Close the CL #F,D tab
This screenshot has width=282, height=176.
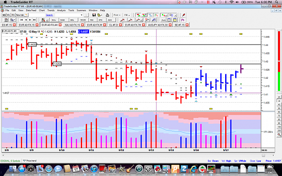120,25
